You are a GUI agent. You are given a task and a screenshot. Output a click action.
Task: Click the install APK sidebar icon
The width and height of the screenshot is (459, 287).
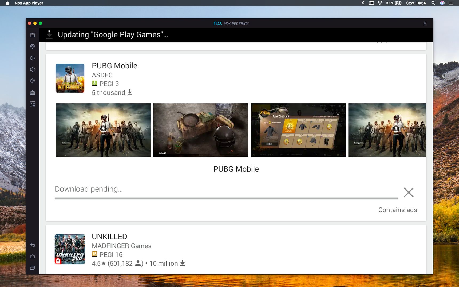[33, 92]
